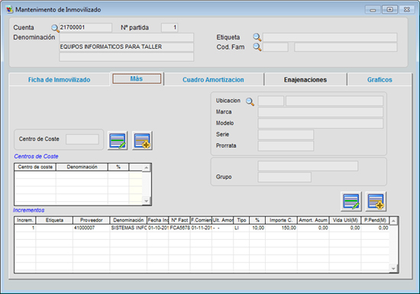Click the Cuenta search magnifier icon
The width and height of the screenshot is (420, 294).
click(x=55, y=27)
